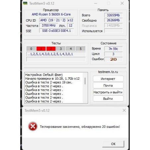Click the SSE-3 sSSE3 SSE4.1 value
Screen dimensions: 150x150
point(56,31)
